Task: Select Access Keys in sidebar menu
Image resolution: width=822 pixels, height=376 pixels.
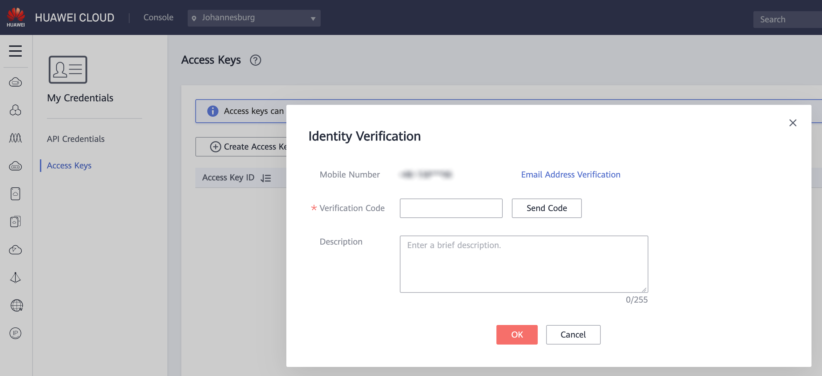Action: pos(69,166)
